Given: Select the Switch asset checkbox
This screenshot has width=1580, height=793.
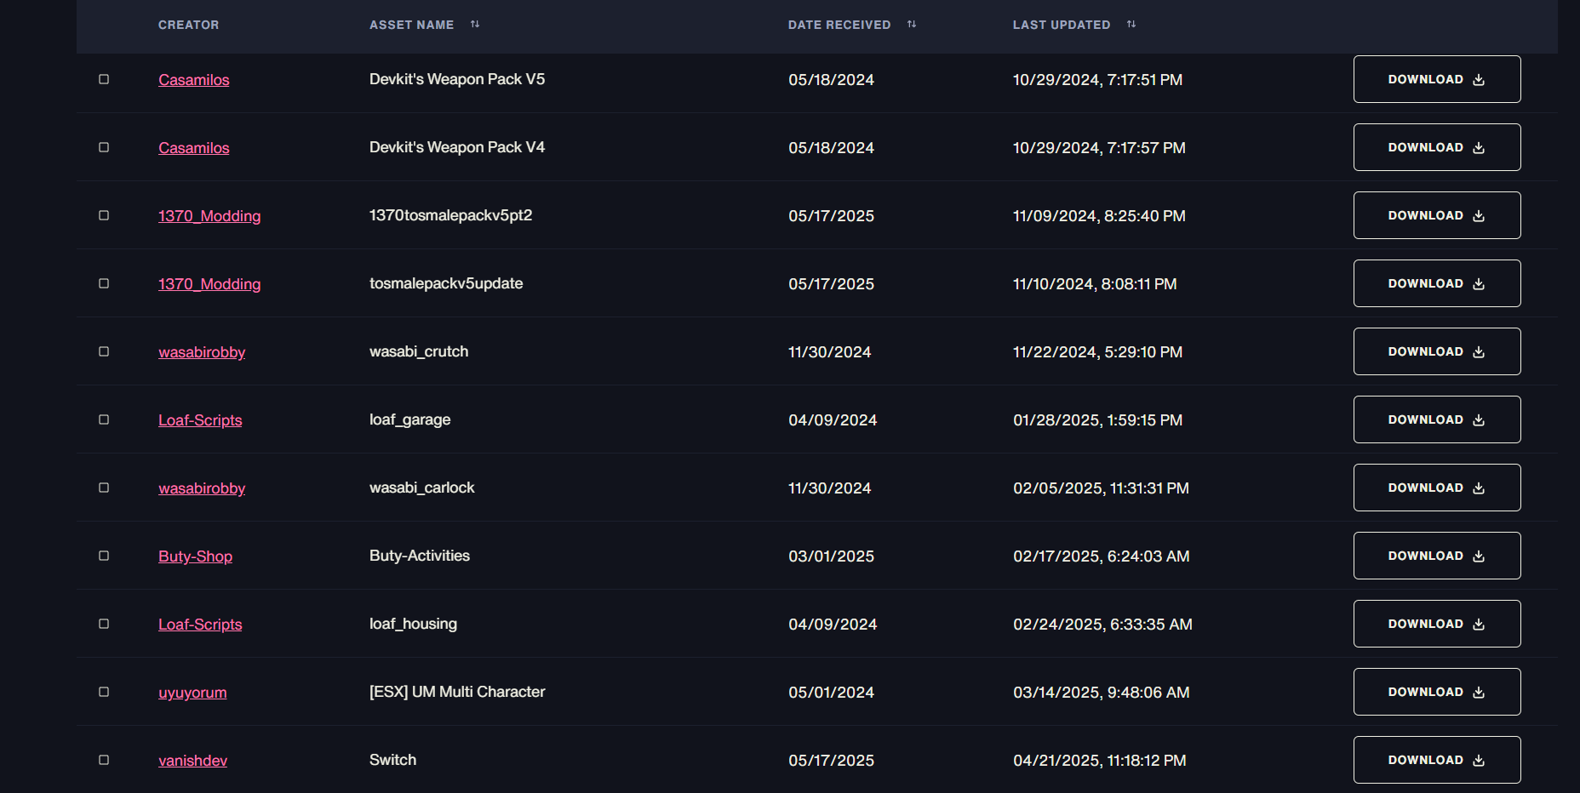Looking at the screenshot, I should [104, 760].
